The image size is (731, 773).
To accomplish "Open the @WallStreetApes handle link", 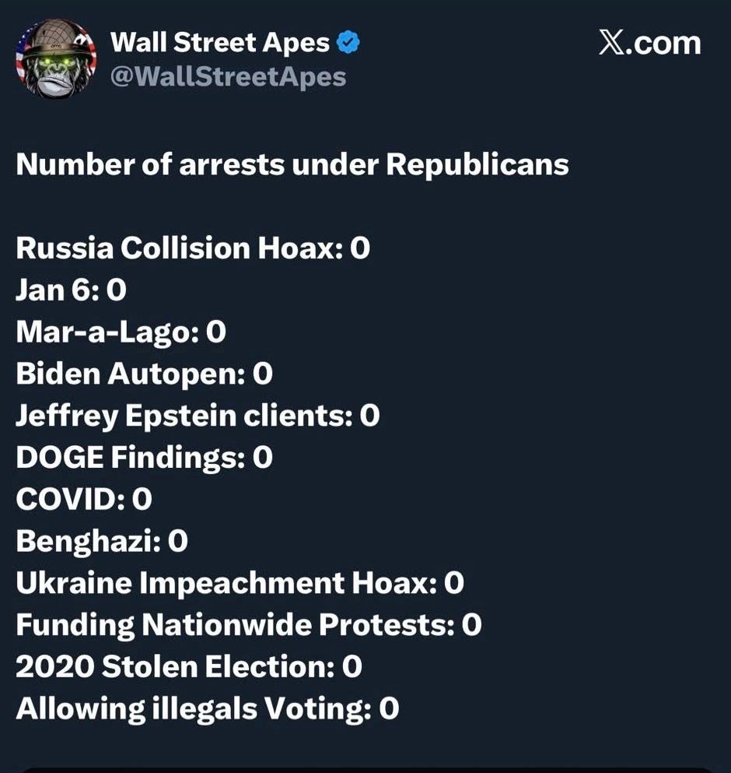I will click(x=228, y=77).
